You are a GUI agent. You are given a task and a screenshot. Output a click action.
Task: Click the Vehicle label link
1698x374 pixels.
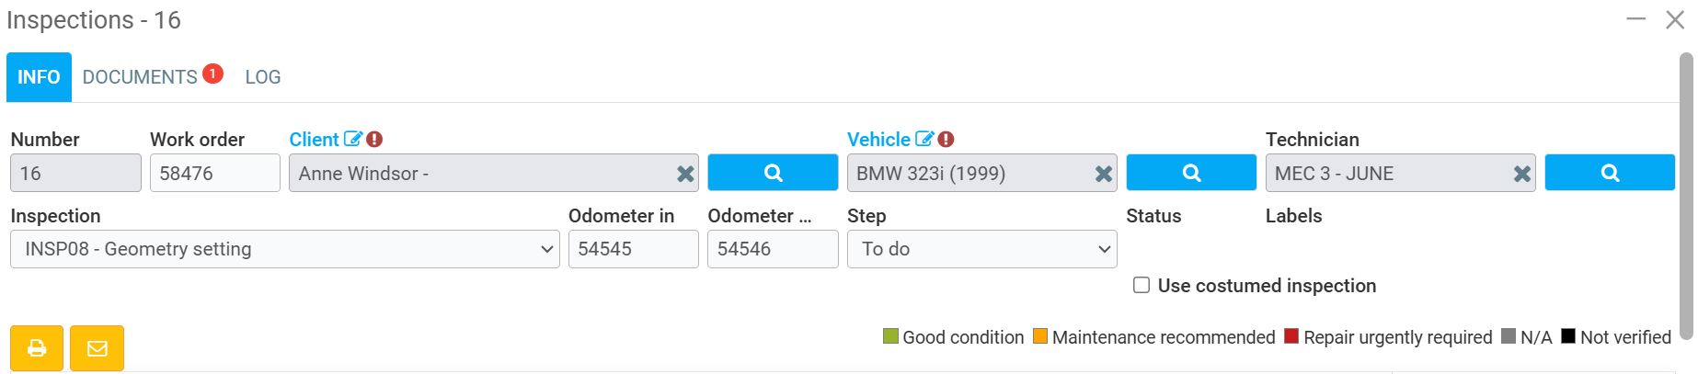coord(878,140)
